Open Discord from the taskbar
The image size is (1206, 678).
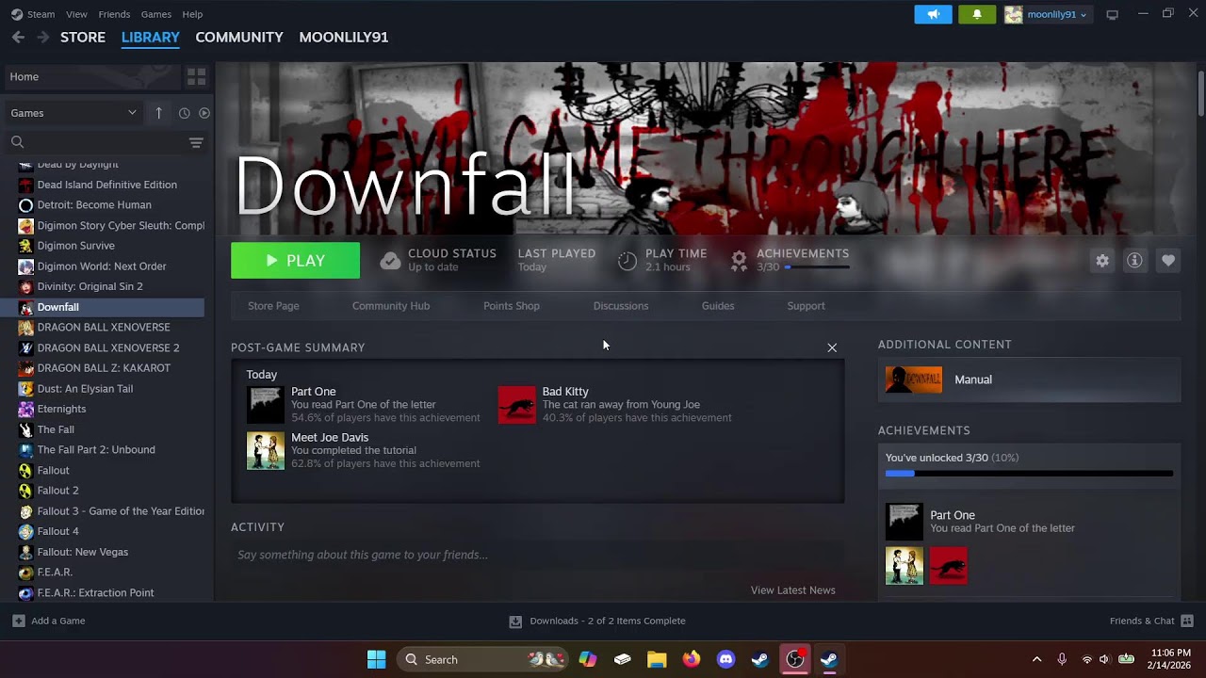[x=725, y=659]
